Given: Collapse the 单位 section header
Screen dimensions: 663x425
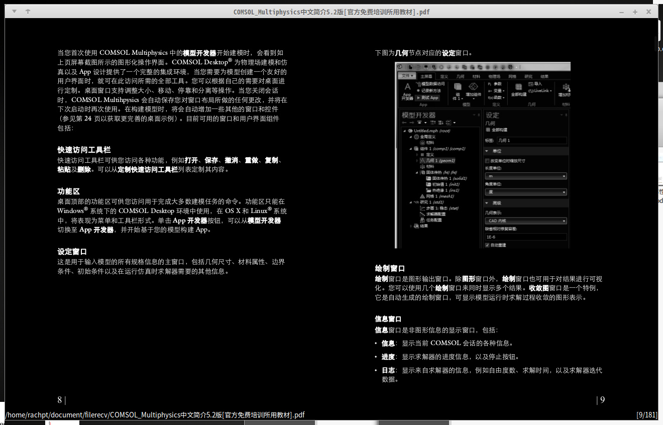Looking at the screenshot, I should tap(526, 151).
